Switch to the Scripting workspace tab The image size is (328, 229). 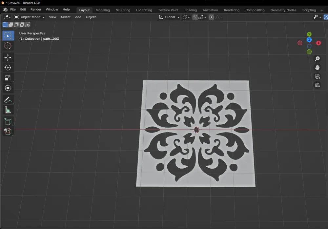click(x=309, y=10)
